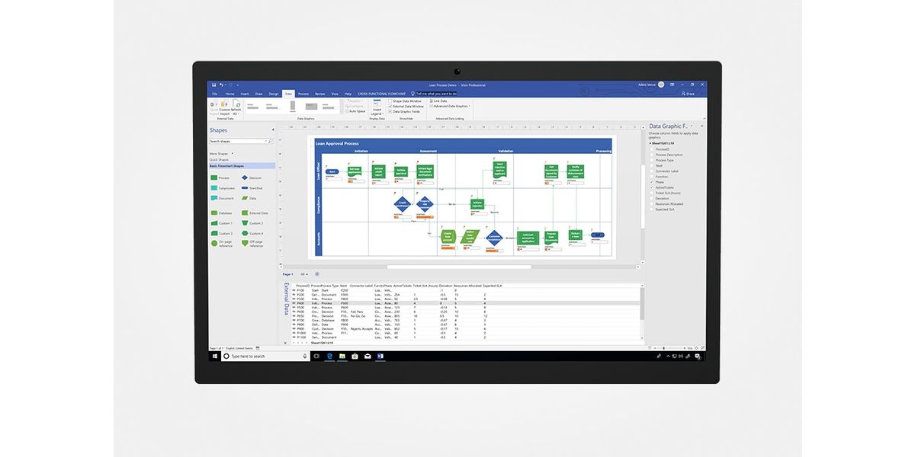Click the Share button
915x457 pixels.
[x=688, y=94]
